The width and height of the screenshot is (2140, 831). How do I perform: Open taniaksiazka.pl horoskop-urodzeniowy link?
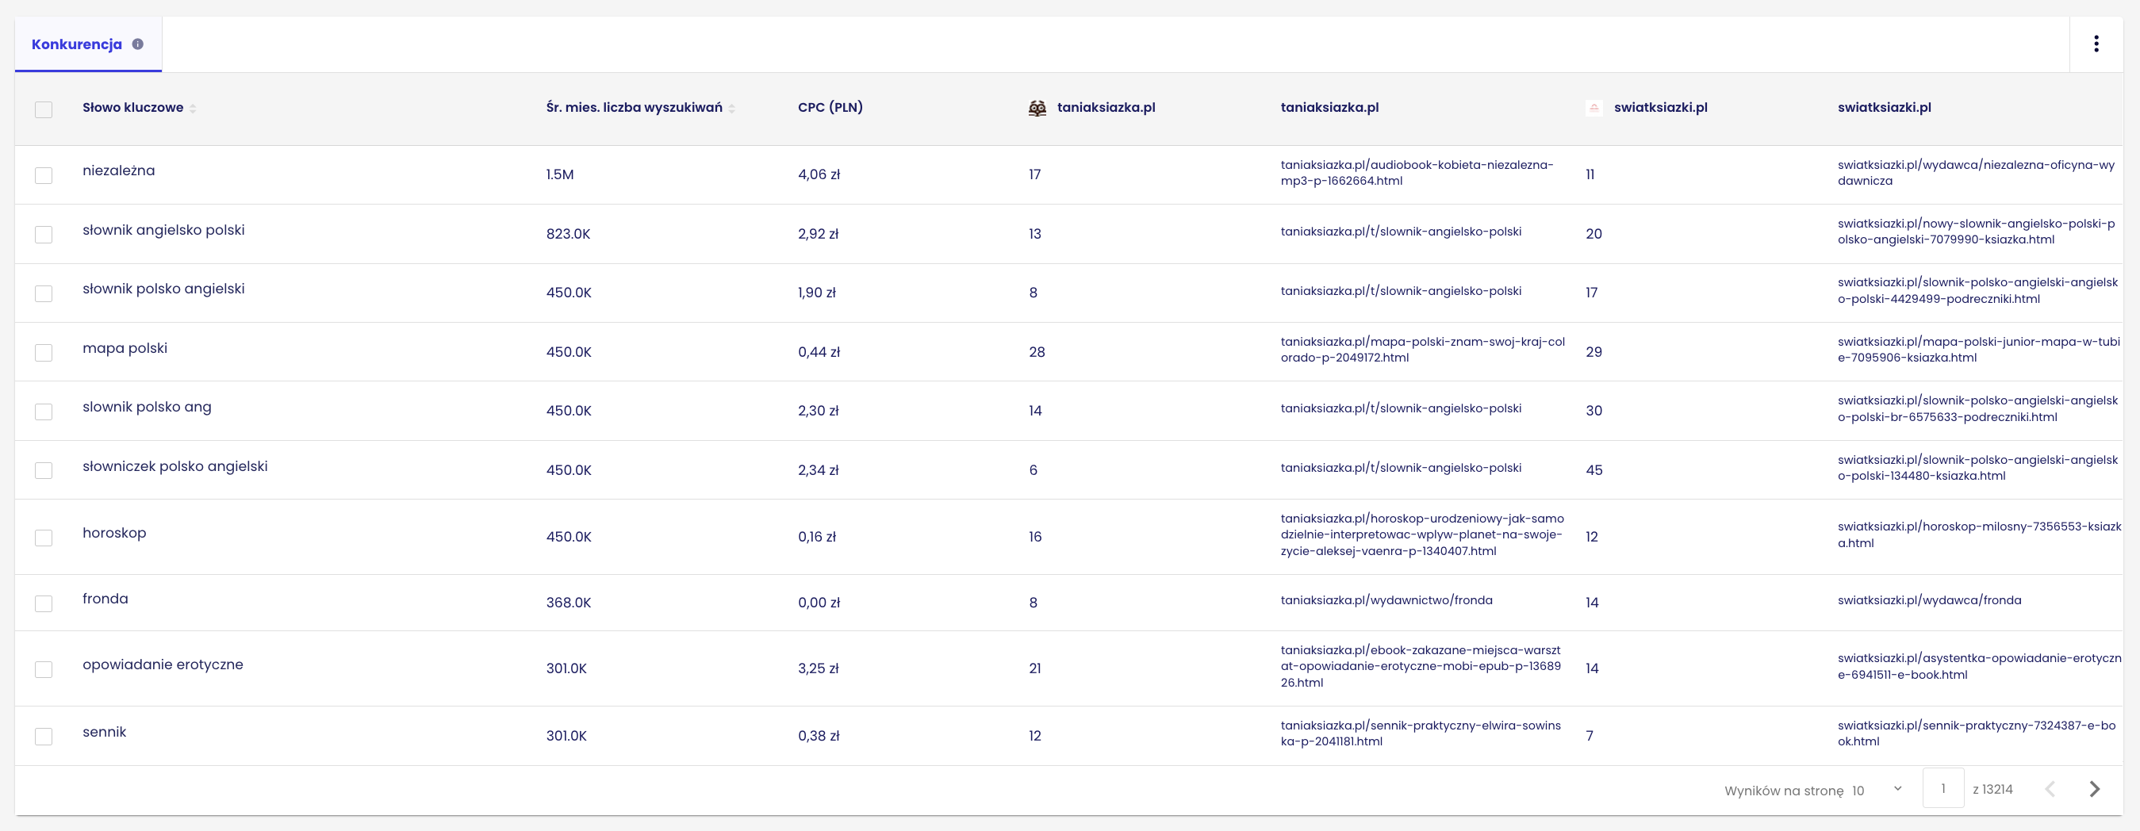(1421, 534)
